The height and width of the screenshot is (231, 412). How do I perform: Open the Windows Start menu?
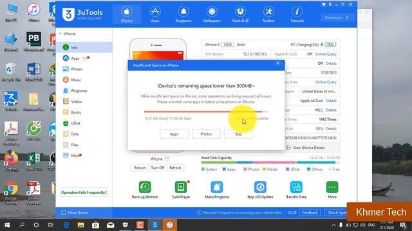pyautogui.click(x=7, y=225)
